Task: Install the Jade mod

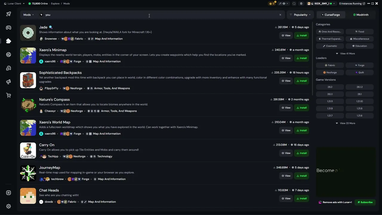Action: tap(302, 36)
